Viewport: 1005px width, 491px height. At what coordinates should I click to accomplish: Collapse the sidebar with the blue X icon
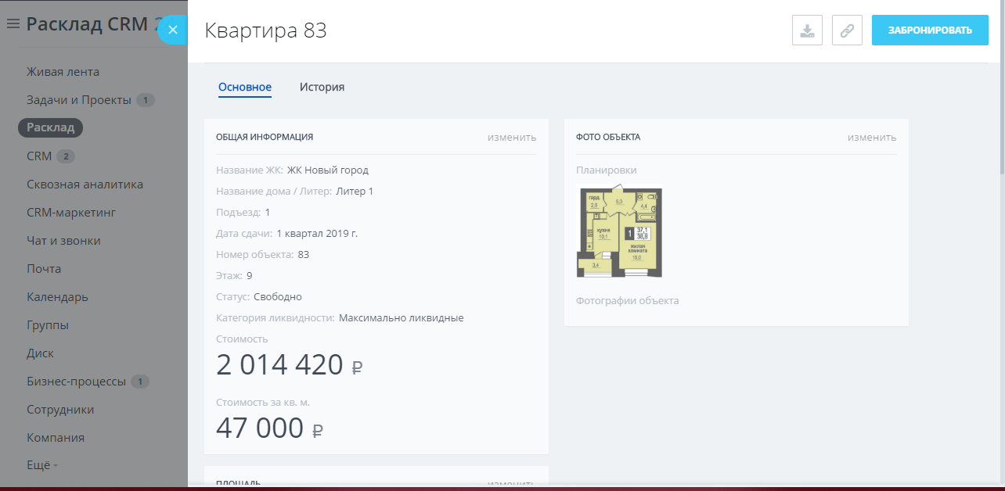pos(171,29)
